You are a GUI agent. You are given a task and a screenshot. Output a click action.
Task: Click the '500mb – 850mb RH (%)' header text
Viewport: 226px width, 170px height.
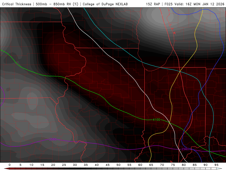click(x=57, y=4)
